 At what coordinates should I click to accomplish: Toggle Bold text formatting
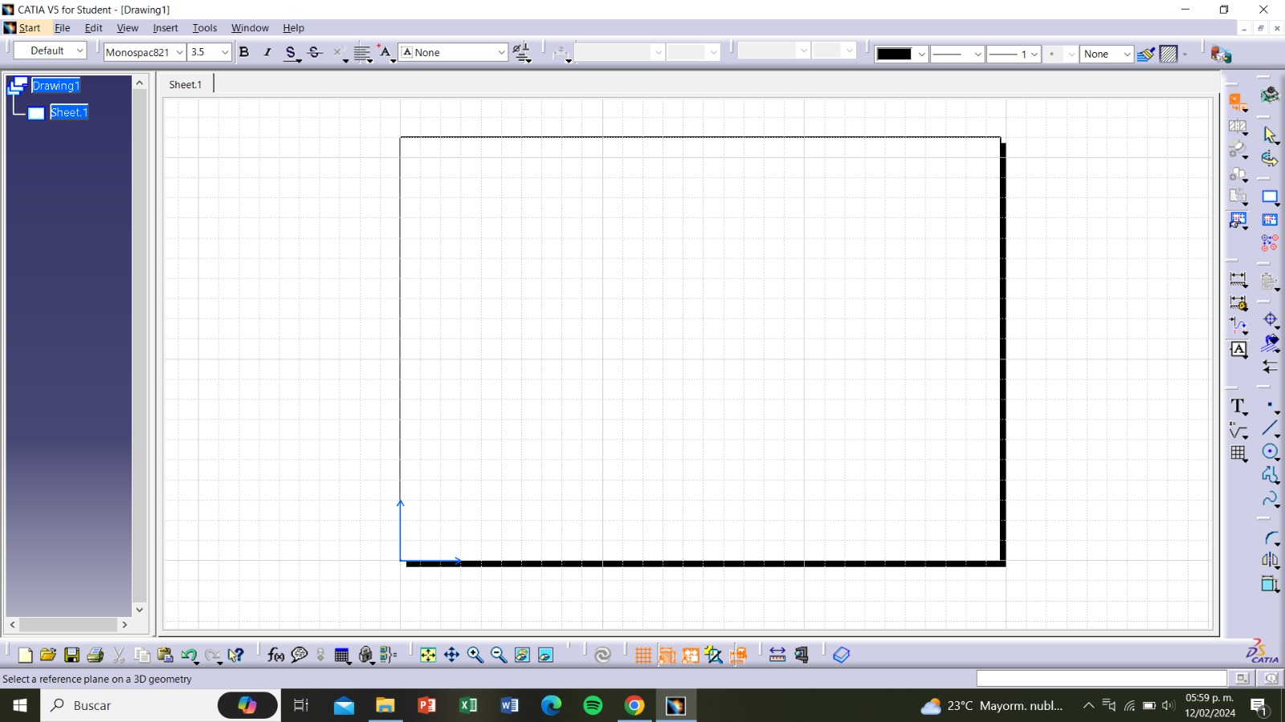pyautogui.click(x=244, y=52)
